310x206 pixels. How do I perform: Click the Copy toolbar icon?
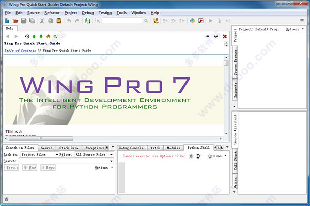click(x=51, y=21)
